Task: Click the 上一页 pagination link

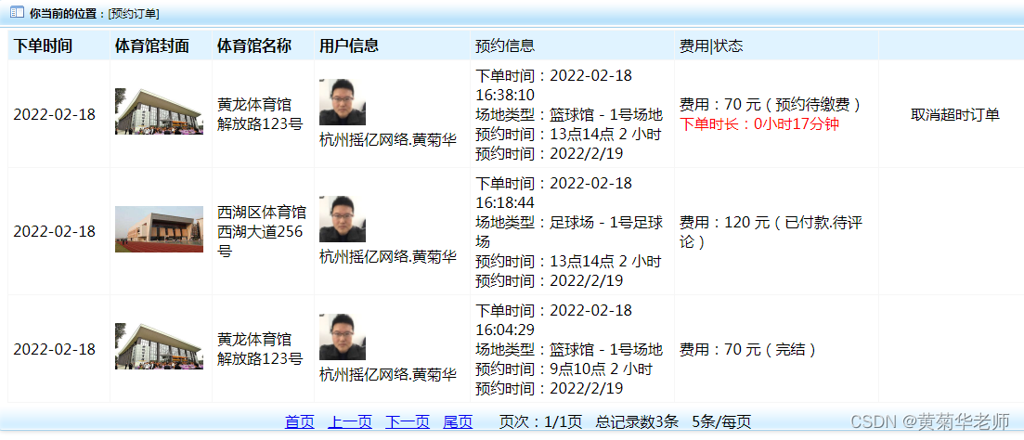Action: tap(350, 421)
